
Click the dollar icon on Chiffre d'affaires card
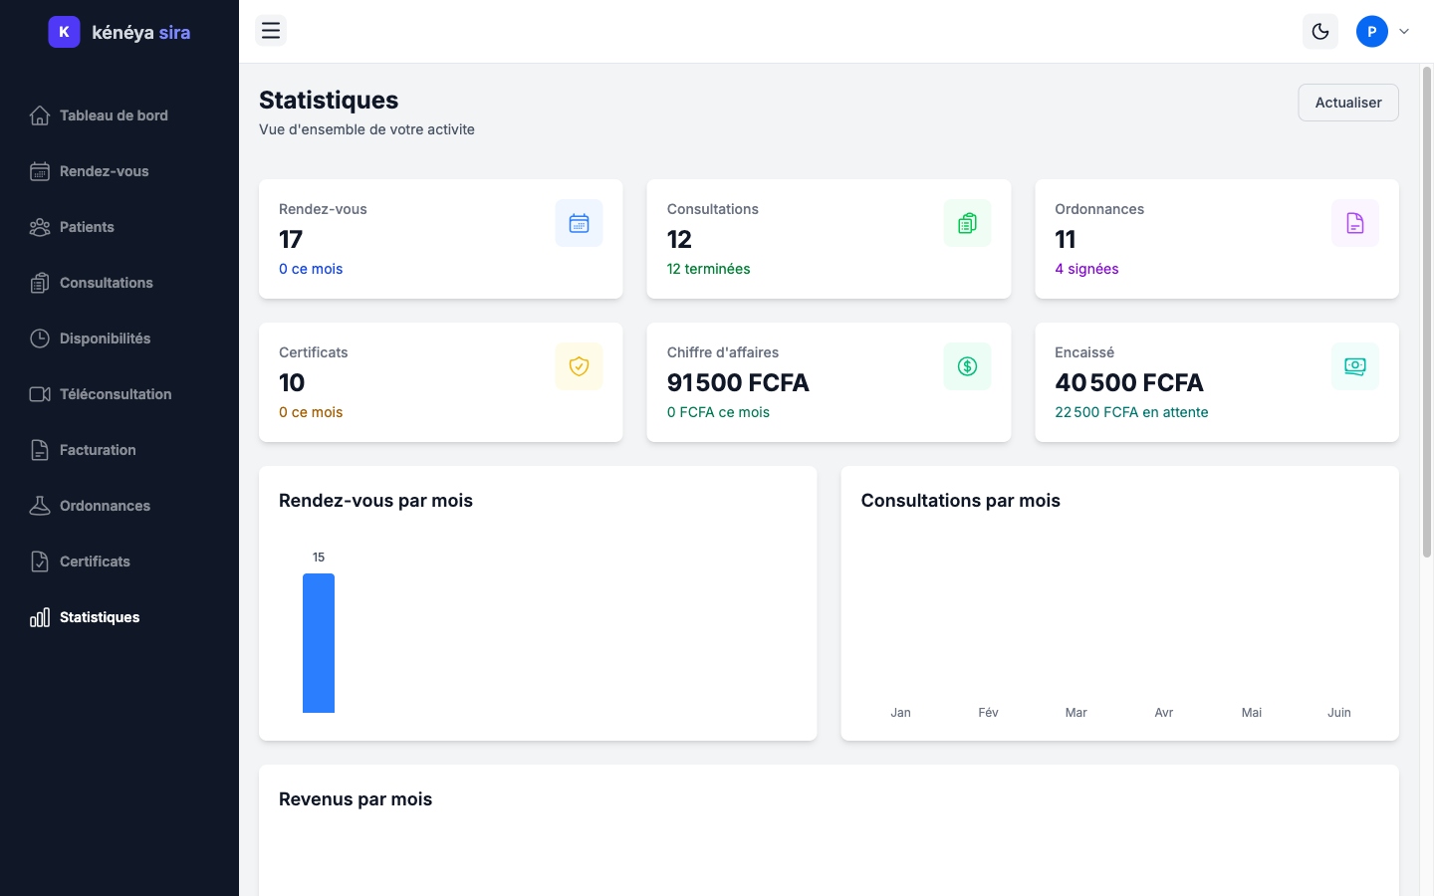tap(967, 366)
